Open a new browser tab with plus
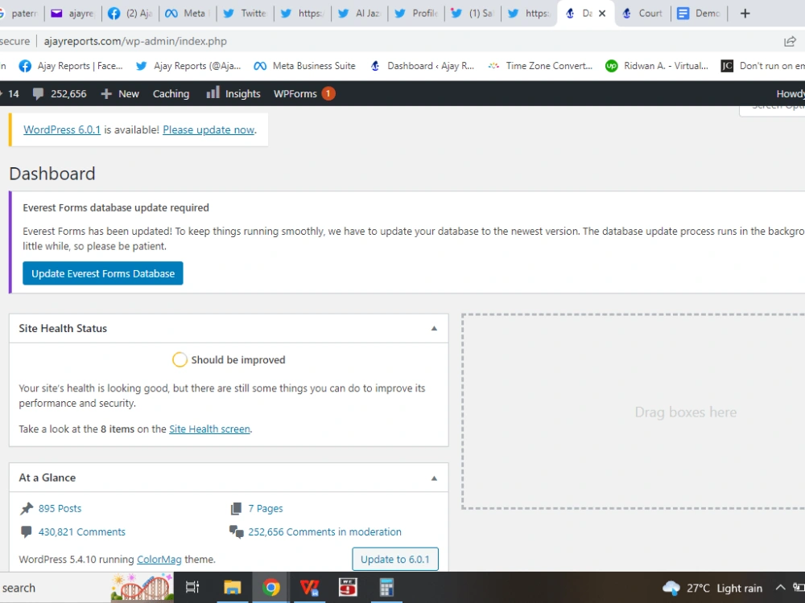Screen dimensions: 805x603 745,14
